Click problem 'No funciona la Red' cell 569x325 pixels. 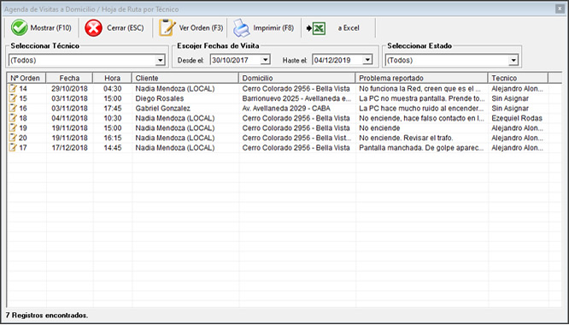tap(419, 89)
